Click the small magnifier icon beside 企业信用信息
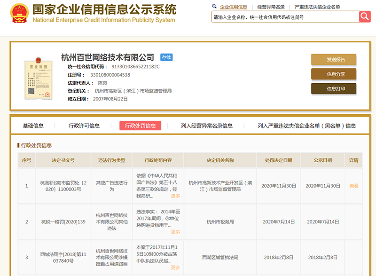Image resolution: width=376 pixels, height=276 pixels. (x=214, y=6)
